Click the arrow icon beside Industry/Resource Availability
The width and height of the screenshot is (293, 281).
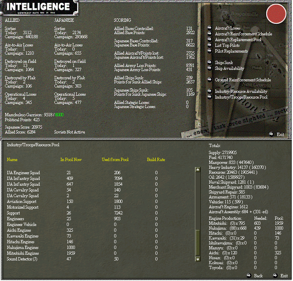click(x=210, y=91)
